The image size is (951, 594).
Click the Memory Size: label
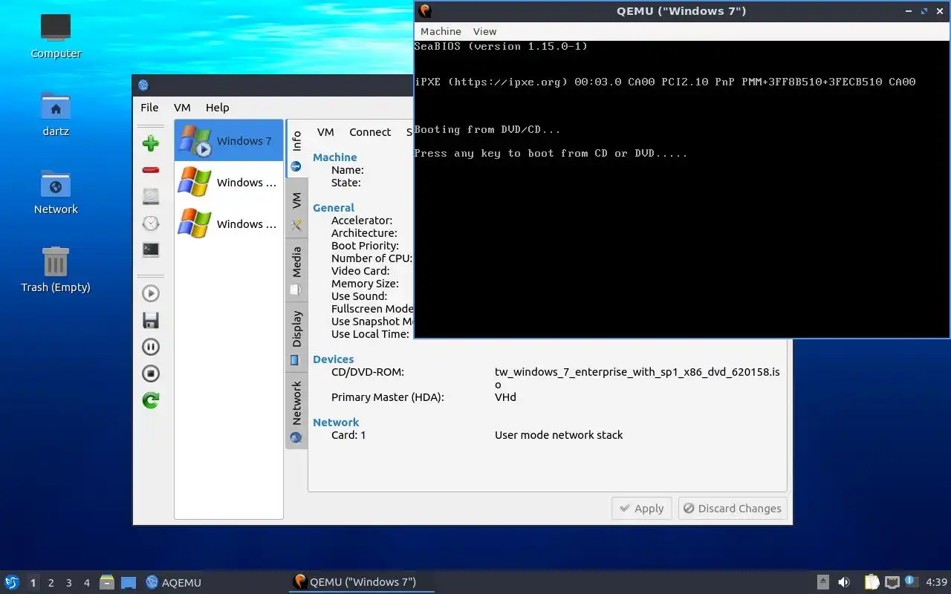coord(365,284)
